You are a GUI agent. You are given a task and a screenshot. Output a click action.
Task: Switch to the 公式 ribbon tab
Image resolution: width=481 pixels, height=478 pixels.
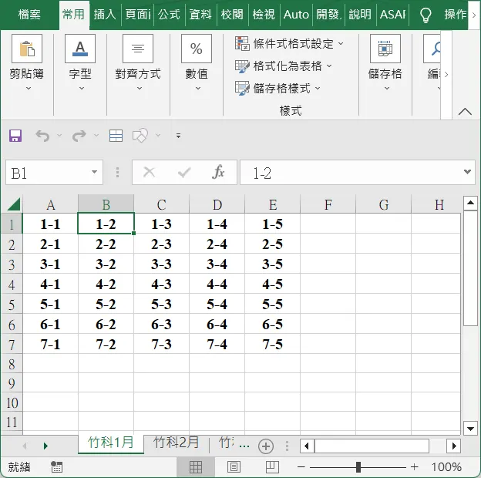pos(169,15)
